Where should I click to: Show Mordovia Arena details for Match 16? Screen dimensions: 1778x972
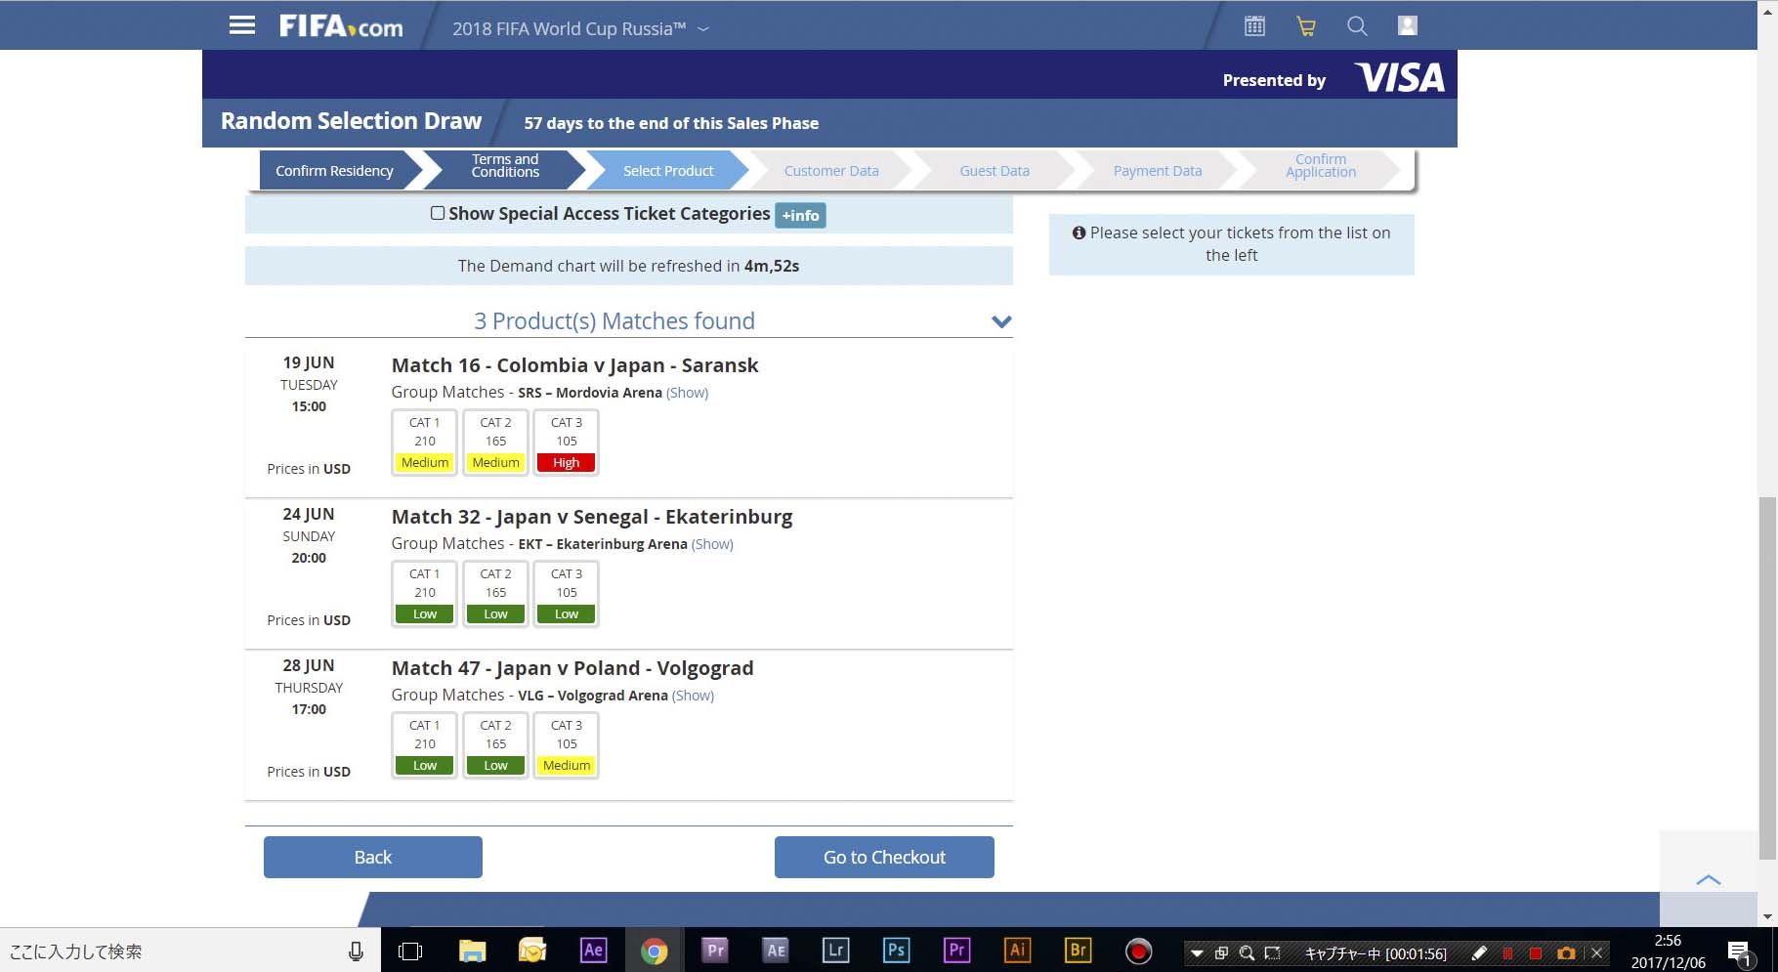[x=688, y=393]
